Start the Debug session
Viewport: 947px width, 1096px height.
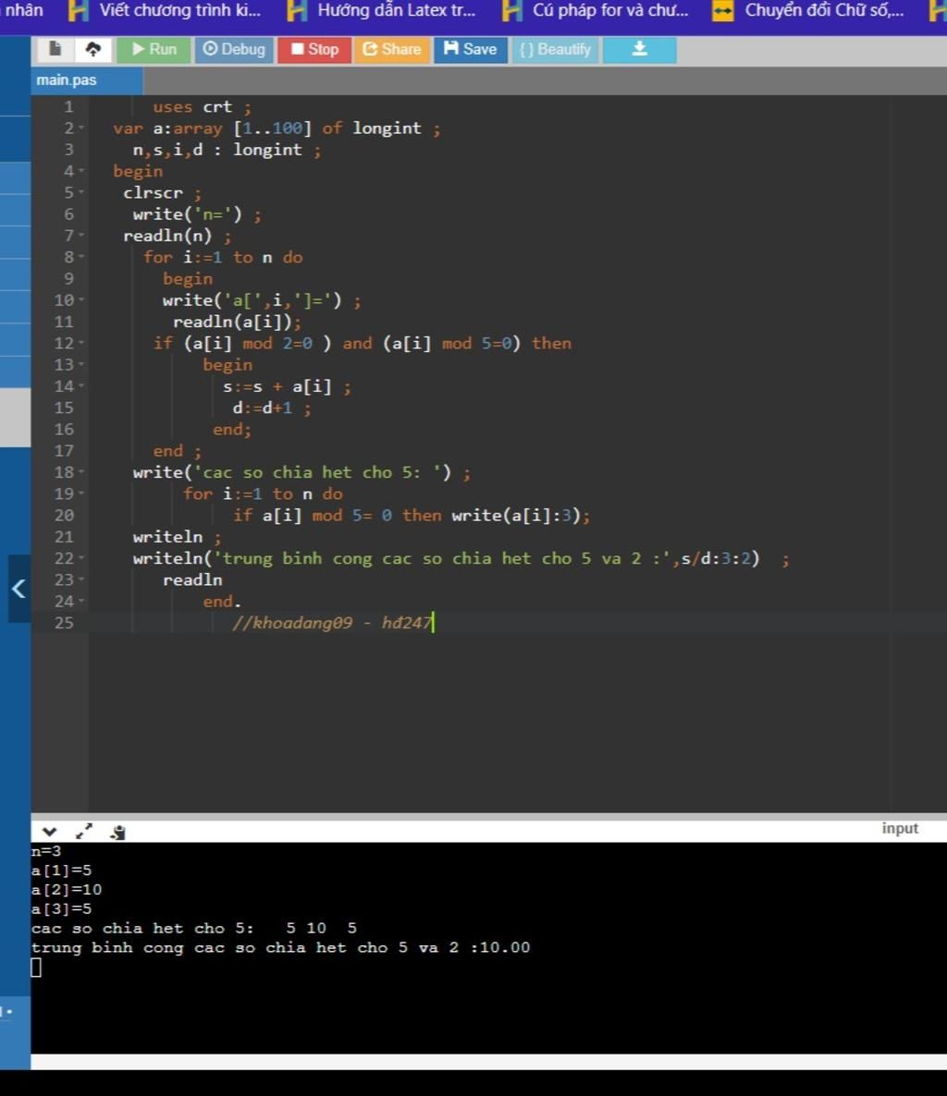(x=234, y=50)
